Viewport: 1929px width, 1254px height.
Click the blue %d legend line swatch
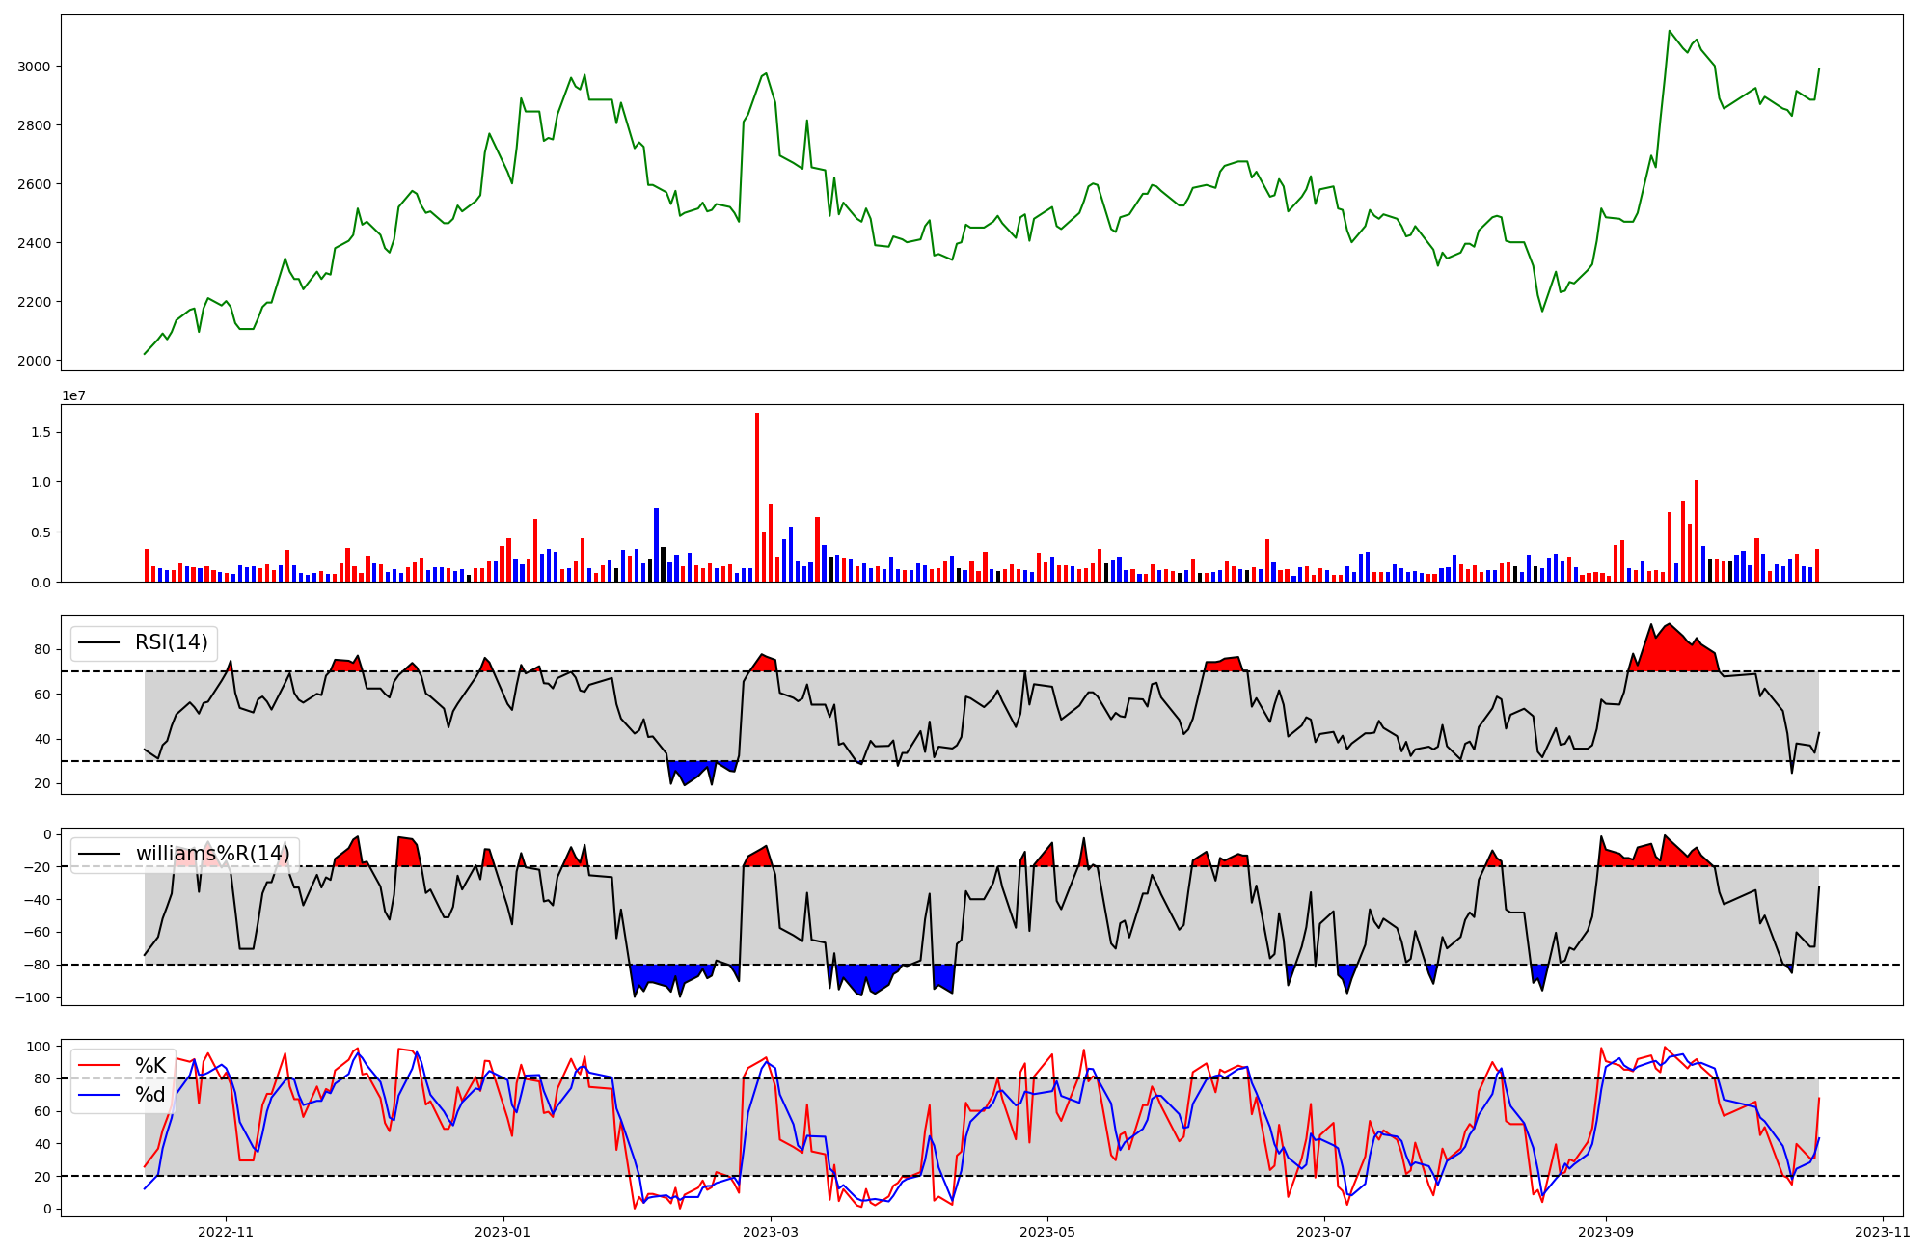click(x=99, y=1095)
